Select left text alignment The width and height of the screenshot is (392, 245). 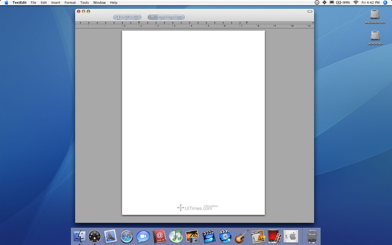click(153, 17)
